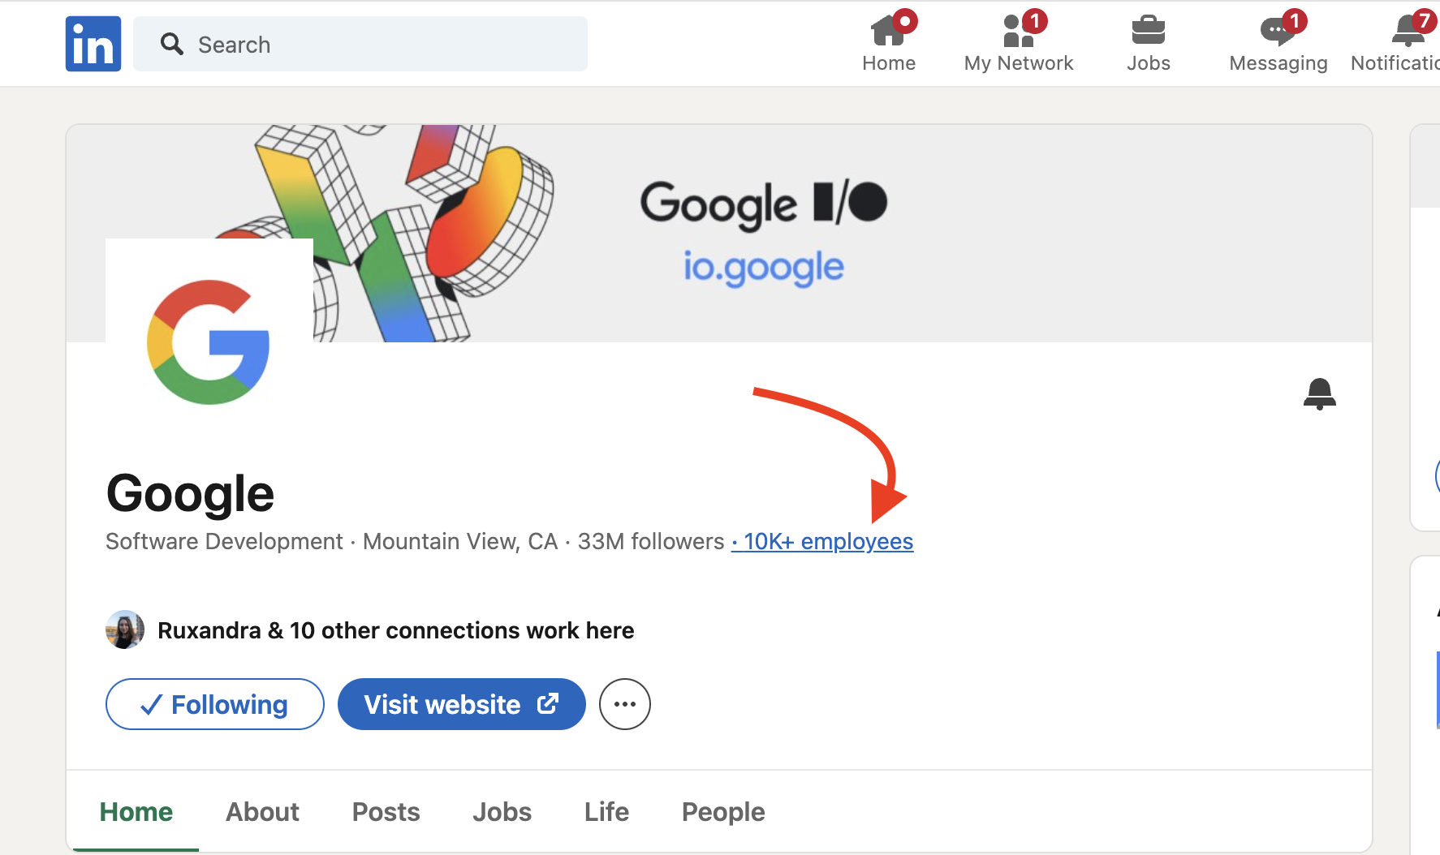Open Messaging from top navigation

[1278, 44]
